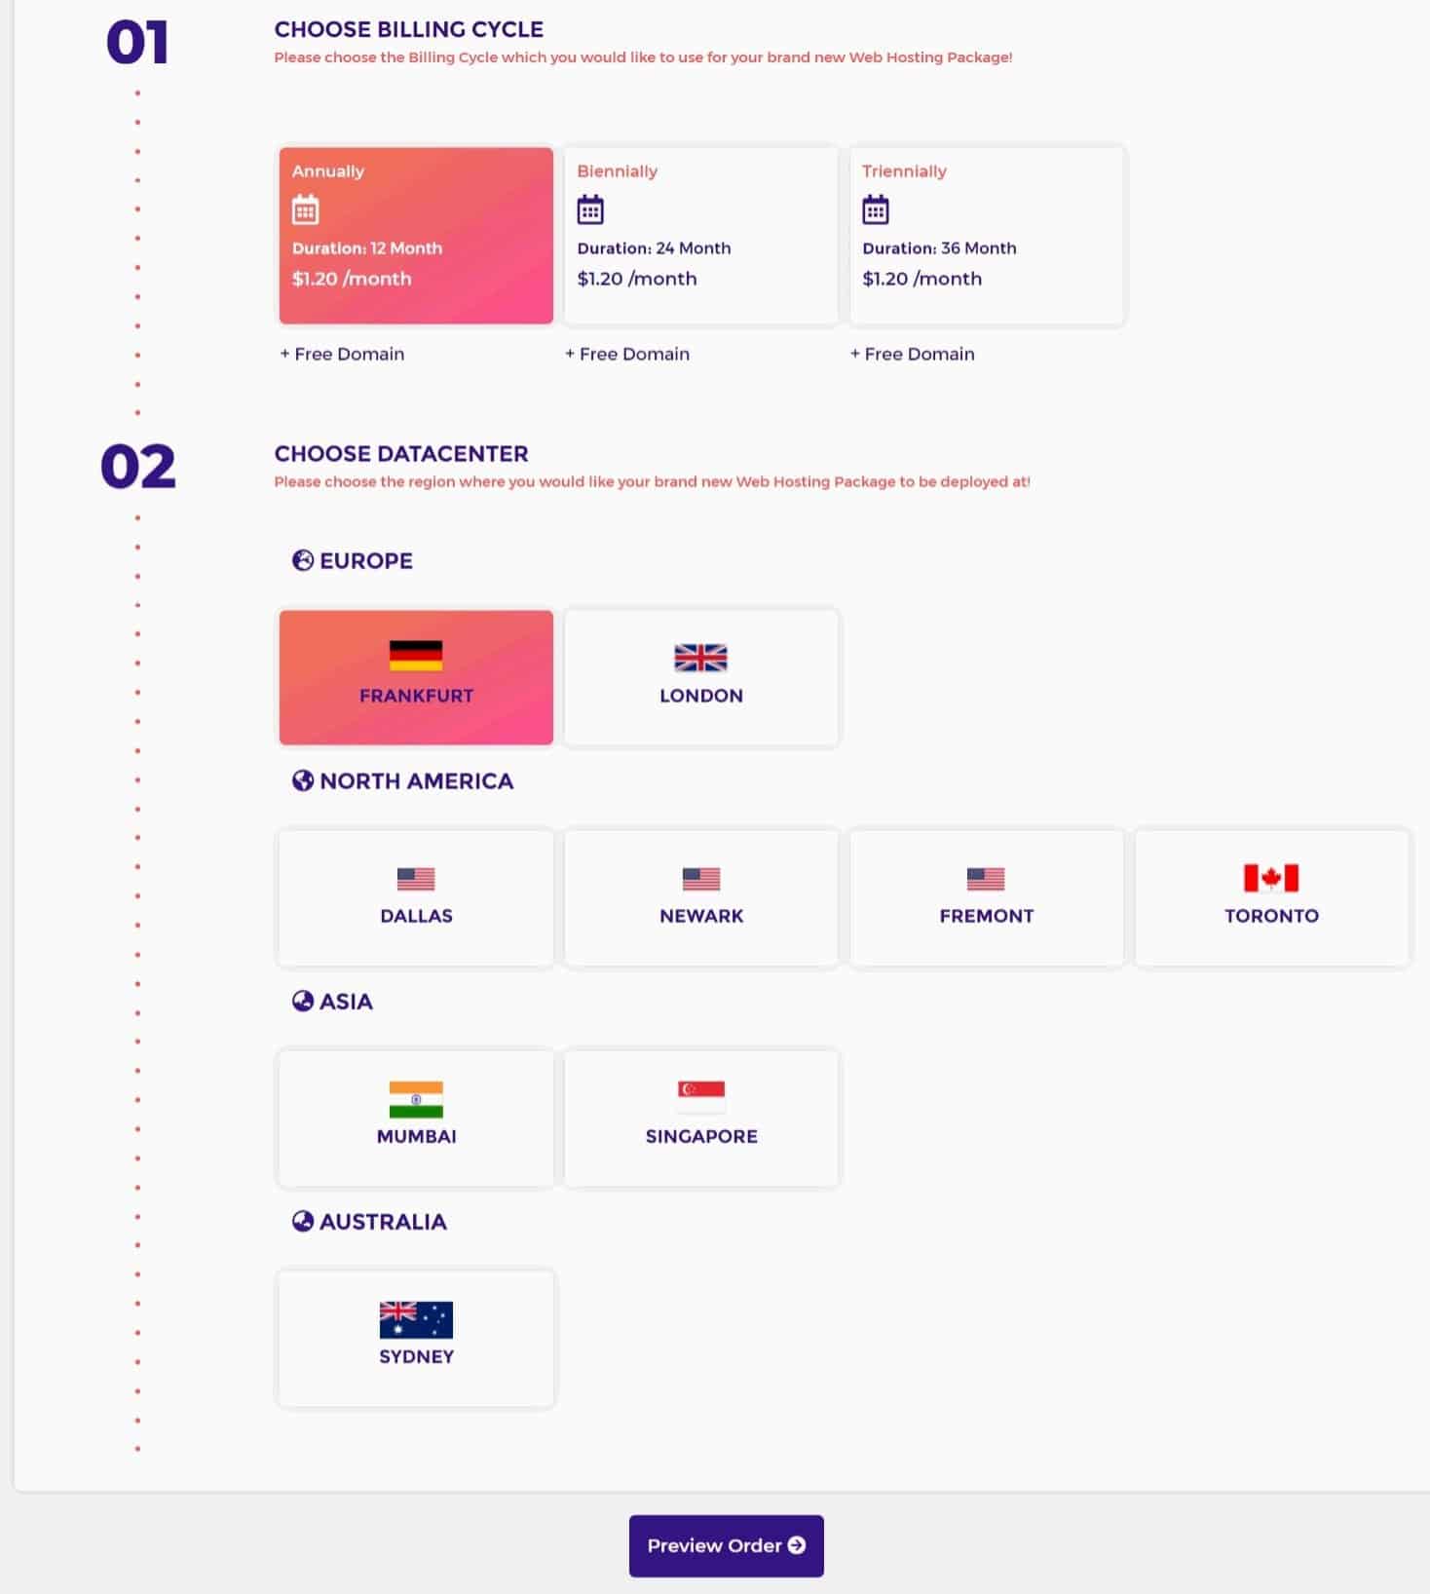Pick the Mumbai datacenter option
Image resolution: width=1430 pixels, height=1594 pixels.
point(416,1119)
